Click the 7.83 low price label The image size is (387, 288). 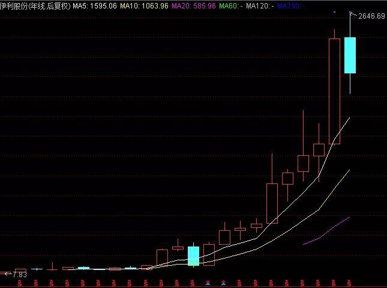coord(19,275)
